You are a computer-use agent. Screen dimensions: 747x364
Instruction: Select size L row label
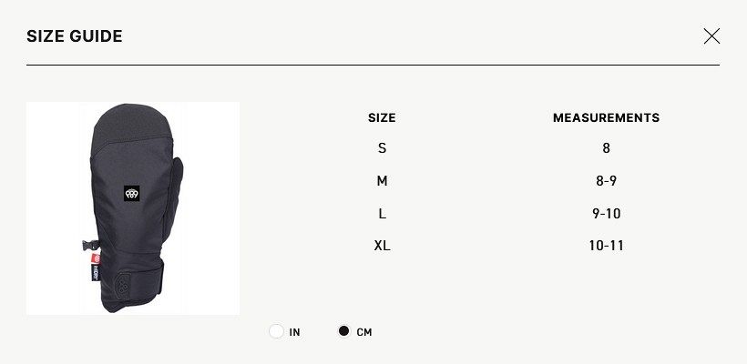382,214
